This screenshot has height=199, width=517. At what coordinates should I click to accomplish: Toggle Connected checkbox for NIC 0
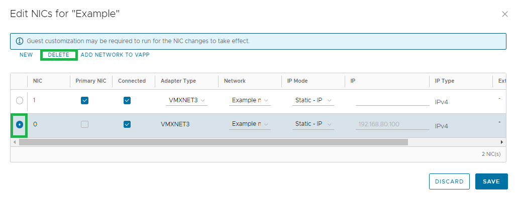coord(127,124)
